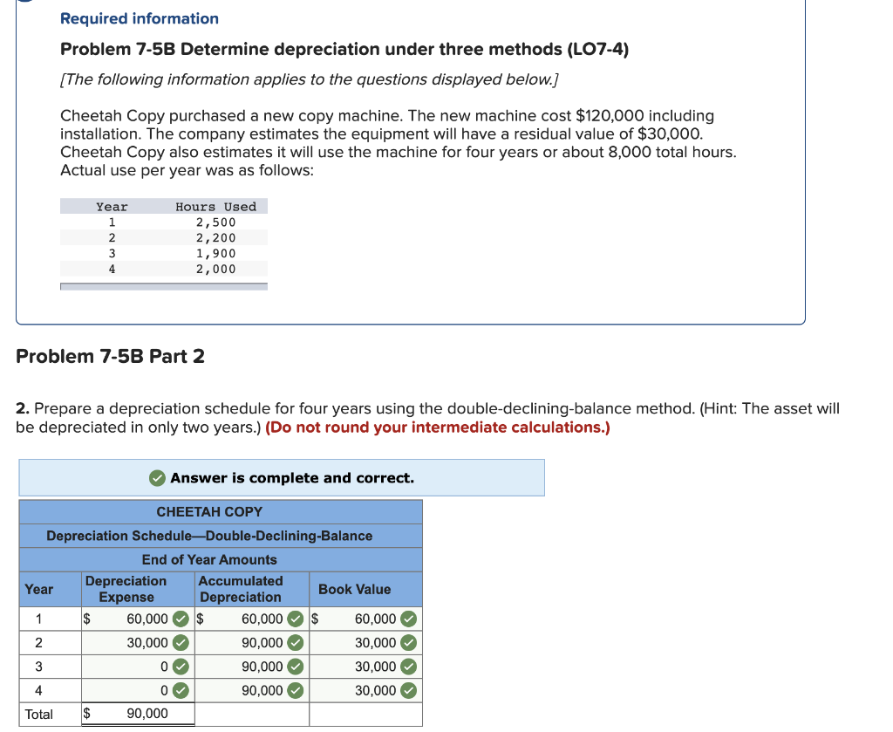Click Total depreciation expense 90,000 cell

coord(138,714)
